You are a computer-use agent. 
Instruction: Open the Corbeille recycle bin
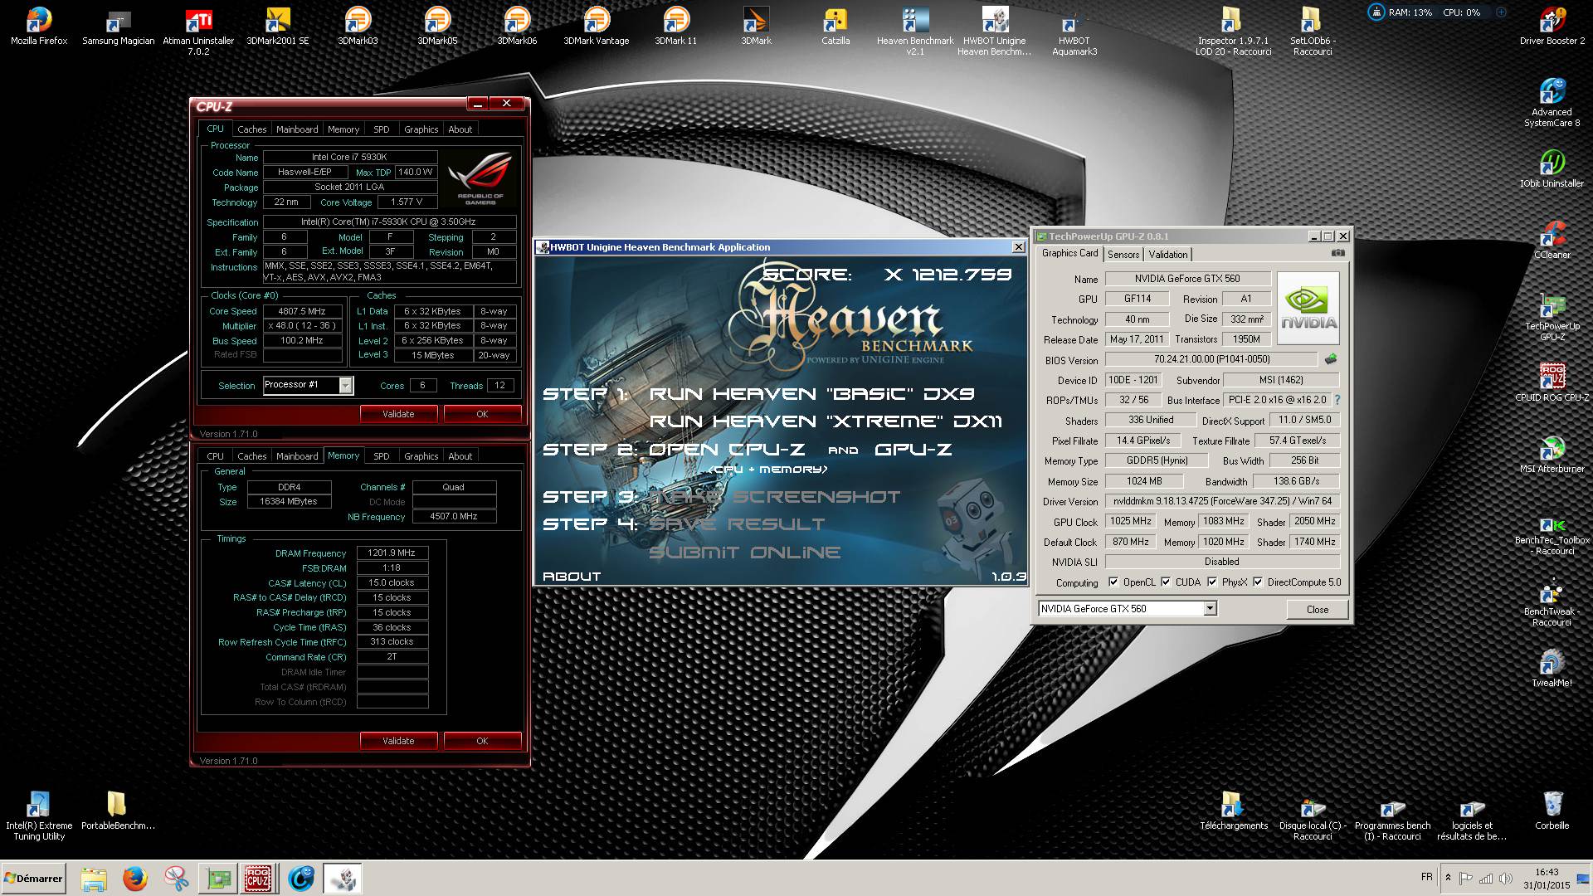(x=1552, y=811)
